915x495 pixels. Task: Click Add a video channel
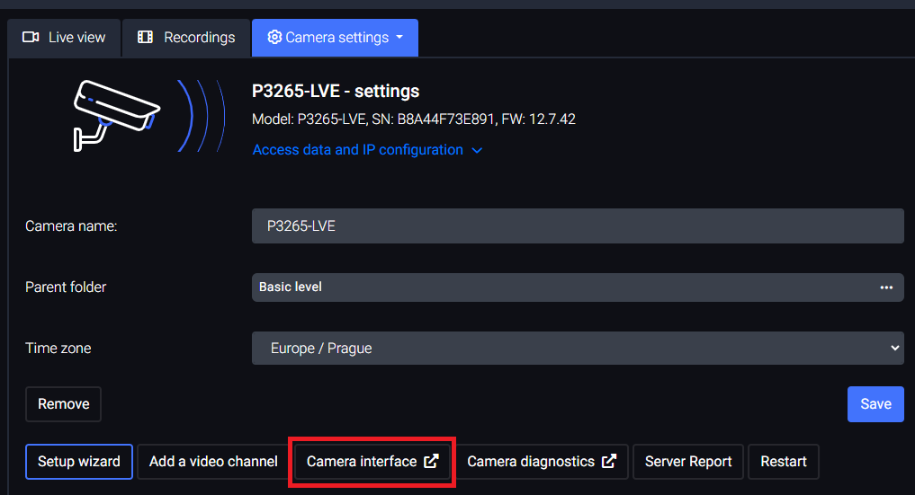pyautogui.click(x=213, y=462)
